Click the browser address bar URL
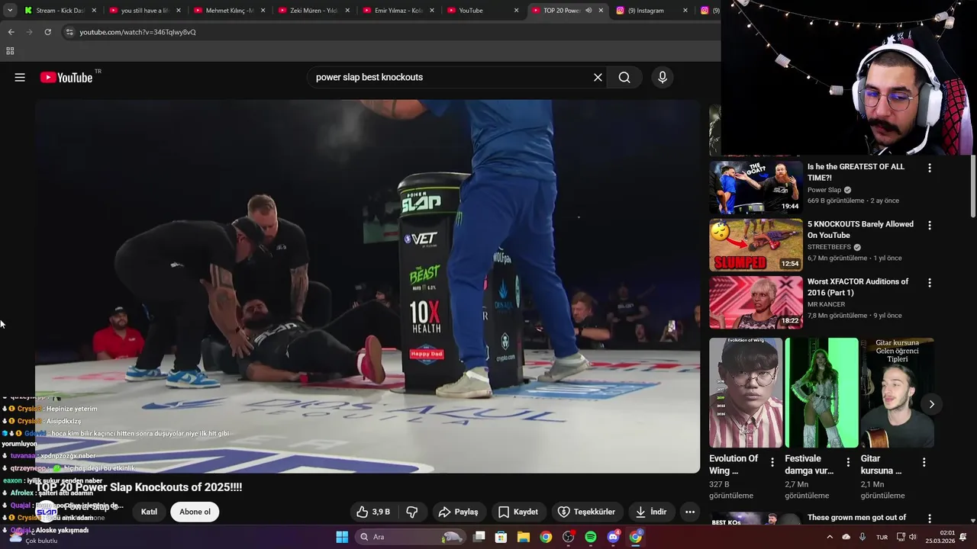This screenshot has height=549, width=977. [x=138, y=32]
